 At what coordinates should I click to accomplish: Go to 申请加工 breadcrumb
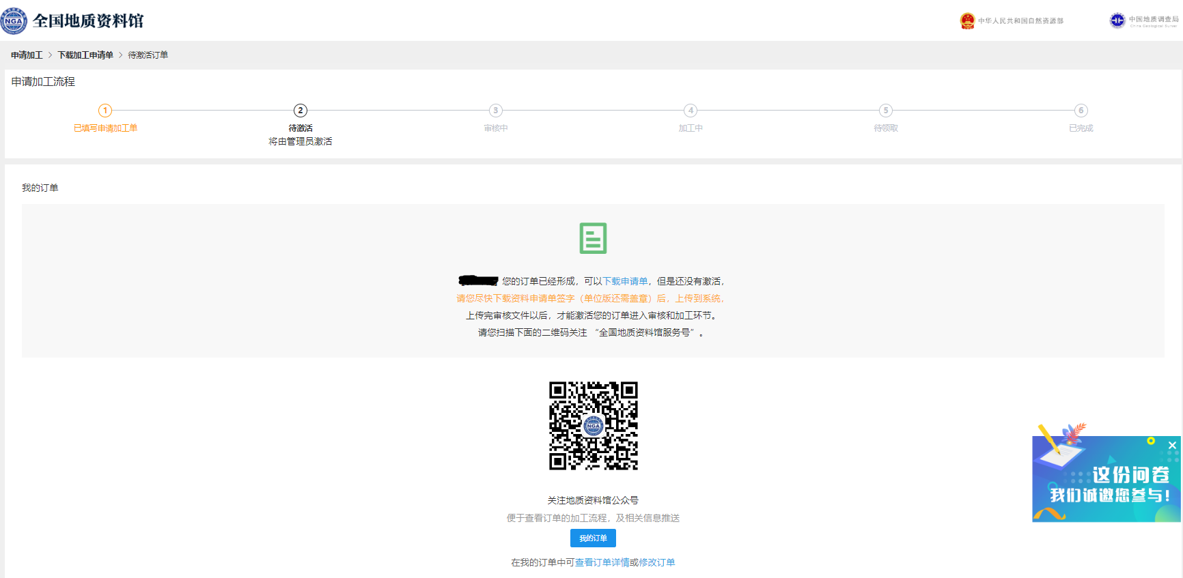pyautogui.click(x=27, y=55)
